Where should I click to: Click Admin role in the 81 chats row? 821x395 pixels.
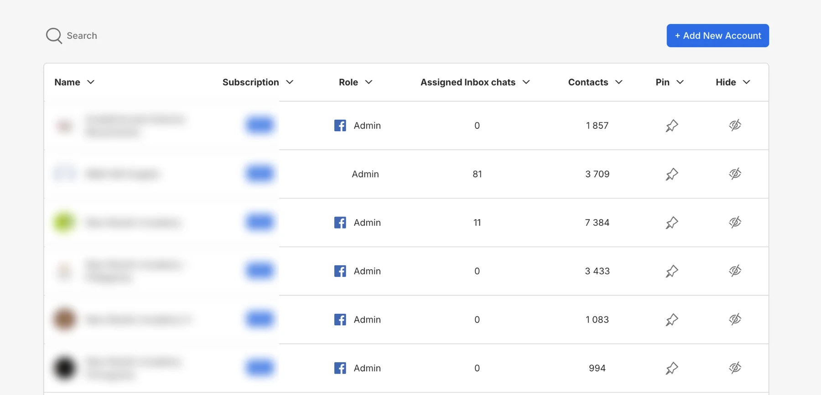365,174
